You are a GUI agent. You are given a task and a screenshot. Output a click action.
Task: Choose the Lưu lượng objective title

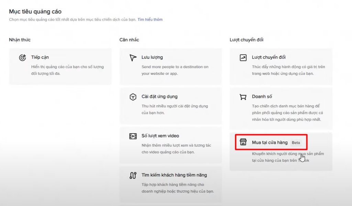[x=152, y=57]
